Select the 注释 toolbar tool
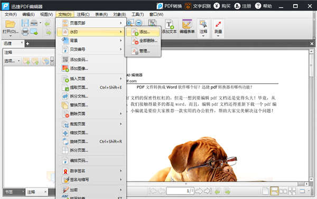Viewport: 317px width, 199px height. [203, 28]
